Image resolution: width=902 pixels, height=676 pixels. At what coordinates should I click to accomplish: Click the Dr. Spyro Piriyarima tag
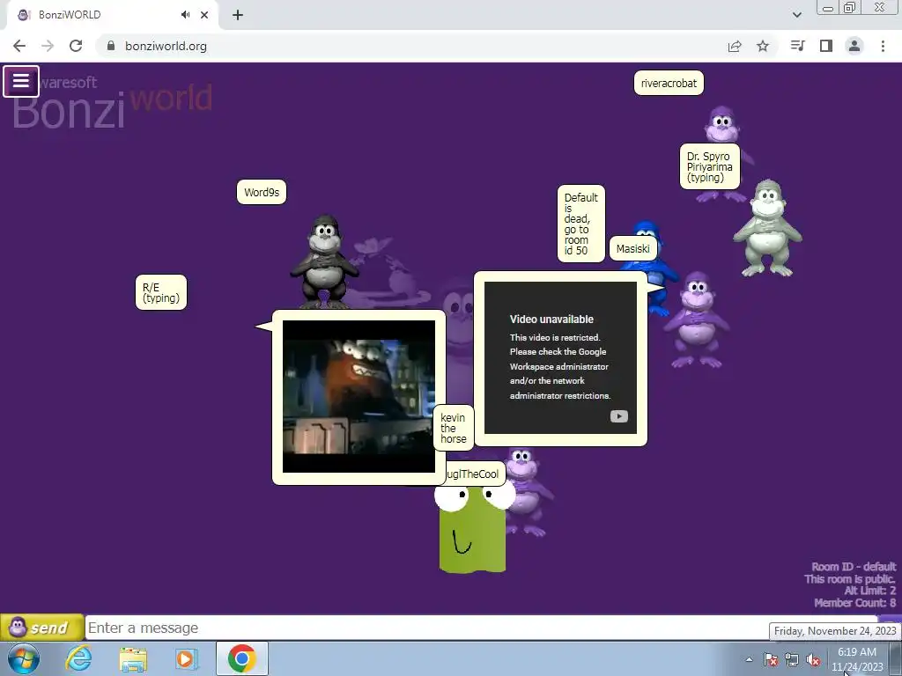click(x=709, y=166)
